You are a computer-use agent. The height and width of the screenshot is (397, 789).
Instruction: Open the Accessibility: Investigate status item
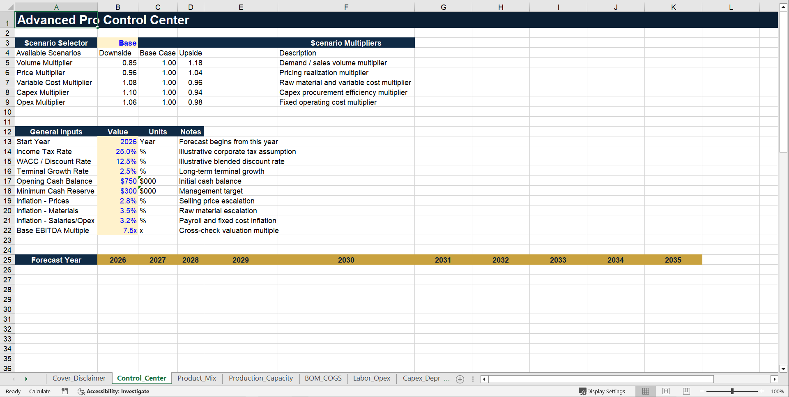point(113,391)
